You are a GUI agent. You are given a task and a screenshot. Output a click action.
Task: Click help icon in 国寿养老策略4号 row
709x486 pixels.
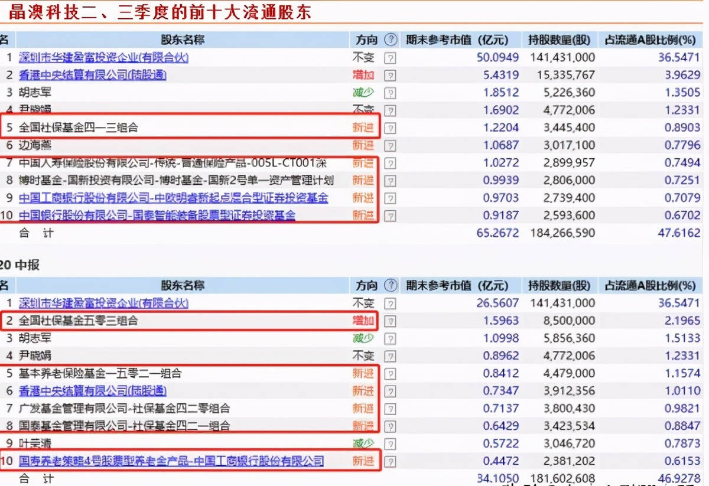[390, 461]
